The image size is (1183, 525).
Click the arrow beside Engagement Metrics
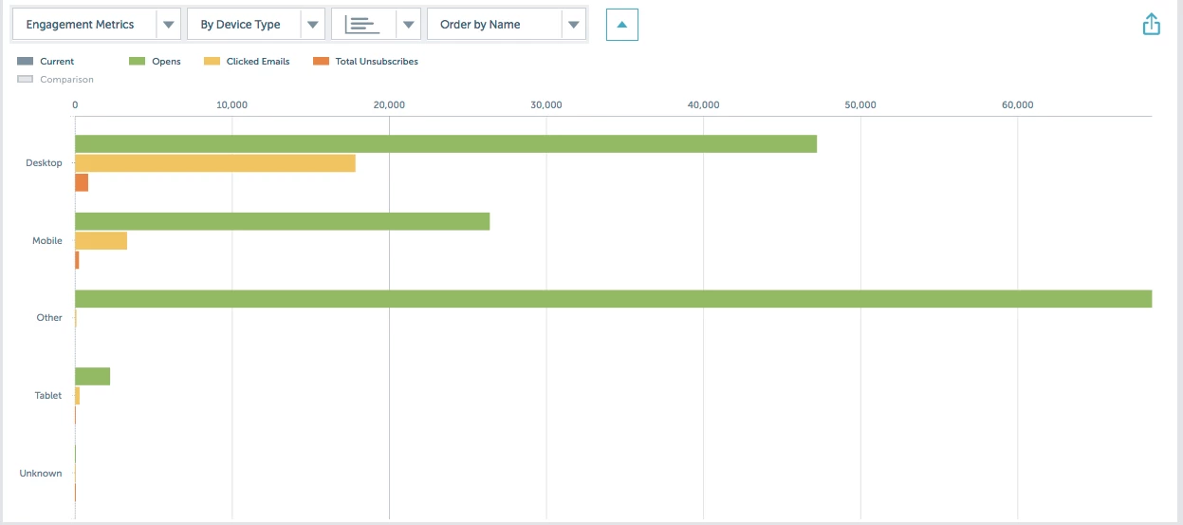[x=168, y=25]
